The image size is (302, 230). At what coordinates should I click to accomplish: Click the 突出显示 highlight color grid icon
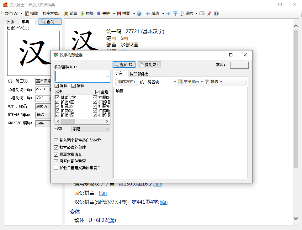coord(180,82)
